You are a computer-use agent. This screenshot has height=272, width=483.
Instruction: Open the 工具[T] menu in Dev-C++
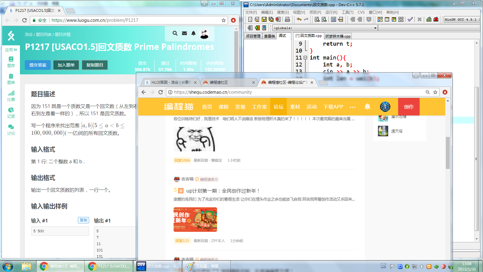(347, 12)
